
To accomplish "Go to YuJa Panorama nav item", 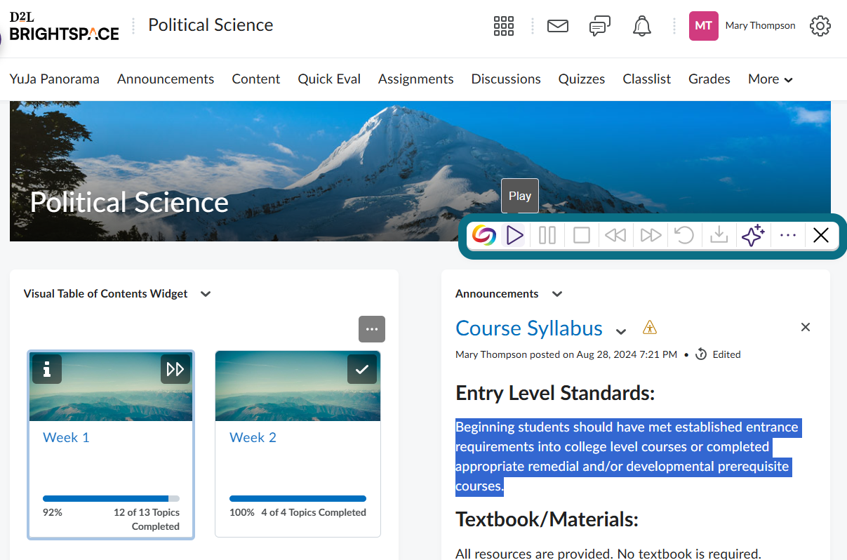I will (55, 79).
